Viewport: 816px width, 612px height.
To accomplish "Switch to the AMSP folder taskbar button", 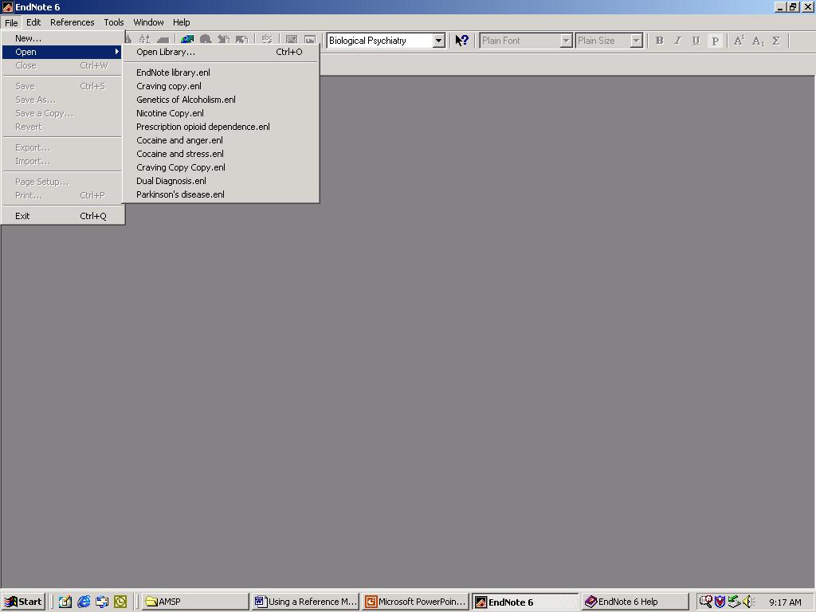I will (196, 602).
